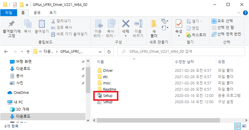This screenshot has width=249, height=130.
Task: Pin to quick access (즐겨찾기에 고정)
Action: [x=12, y=29]
